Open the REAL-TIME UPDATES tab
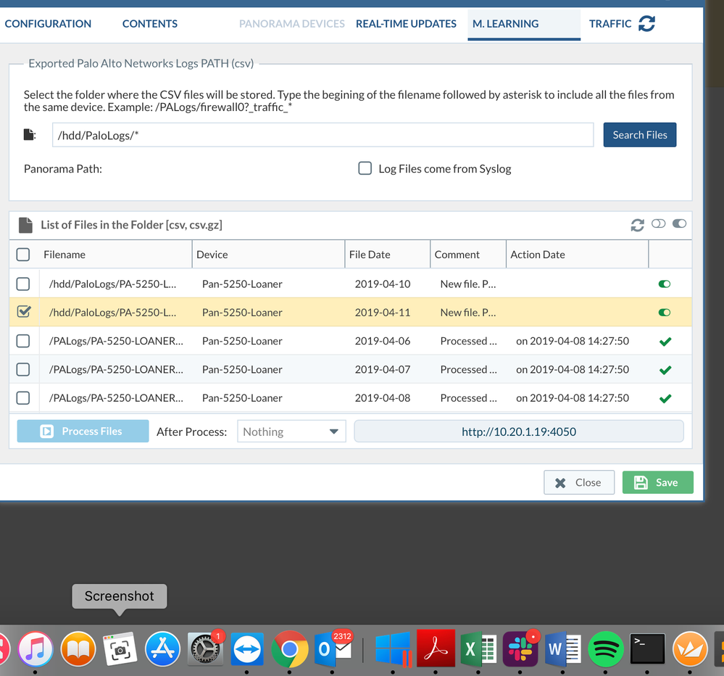 [406, 24]
